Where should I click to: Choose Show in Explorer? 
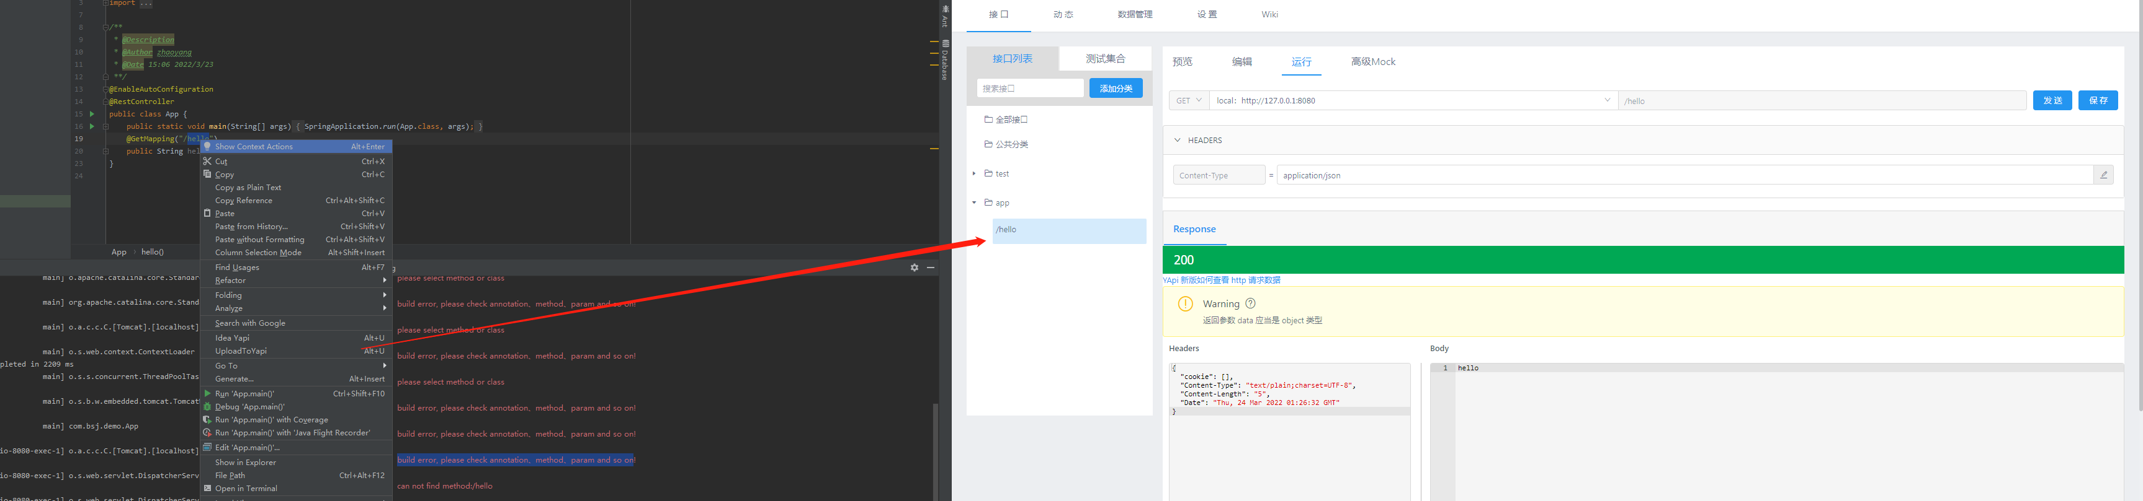[x=296, y=463]
